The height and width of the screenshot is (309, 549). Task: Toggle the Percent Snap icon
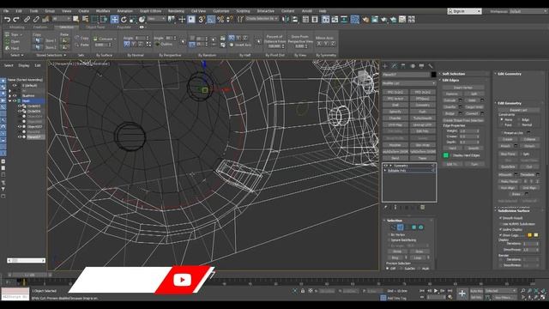click(220, 19)
